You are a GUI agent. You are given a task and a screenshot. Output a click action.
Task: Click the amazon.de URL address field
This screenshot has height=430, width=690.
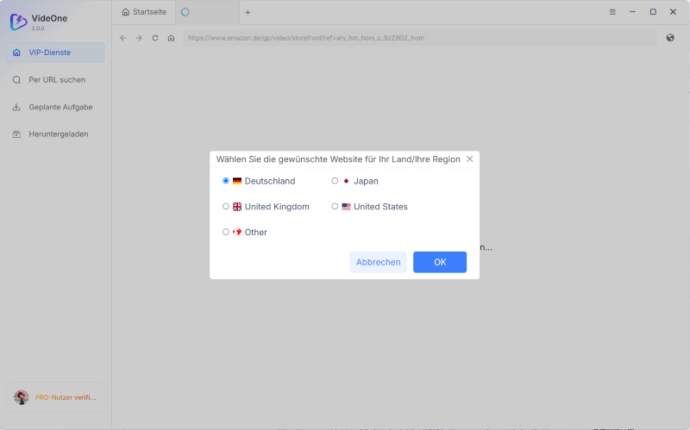point(420,38)
